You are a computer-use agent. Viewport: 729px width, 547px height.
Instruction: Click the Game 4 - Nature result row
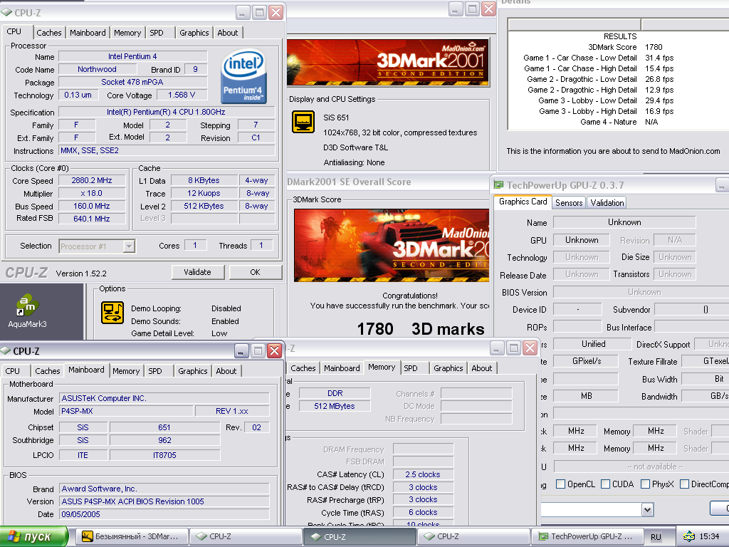619,122
